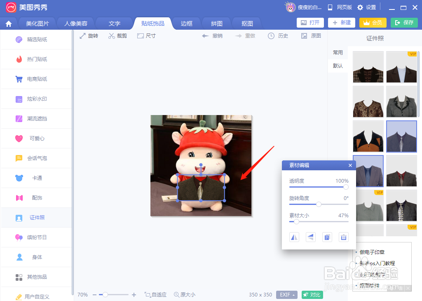This screenshot has width=422, height=301.
Task: Open 缤纷节日 balloon category
Action: click(x=37, y=238)
